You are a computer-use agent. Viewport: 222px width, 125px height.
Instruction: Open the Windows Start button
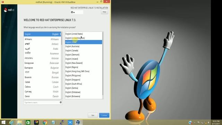click(x=3, y=122)
